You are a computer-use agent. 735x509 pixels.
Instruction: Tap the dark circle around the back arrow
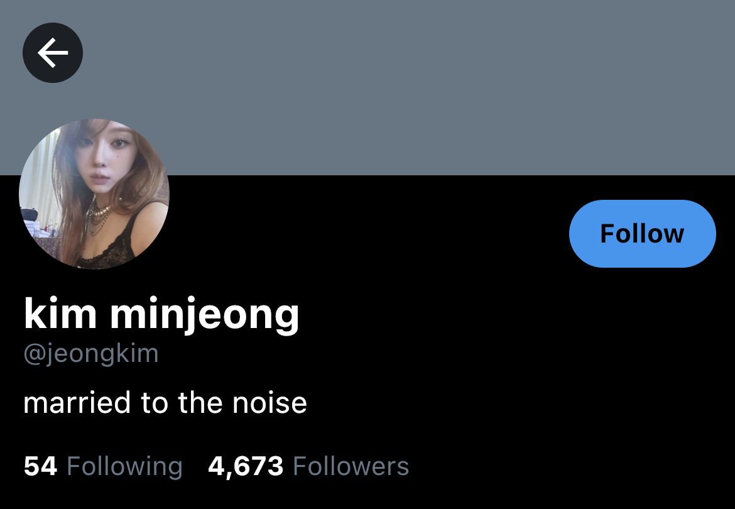53,53
